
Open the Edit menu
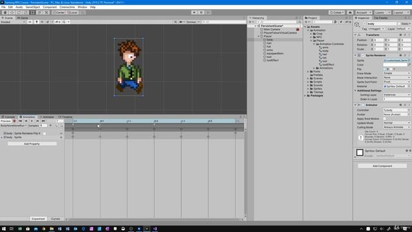(10, 7)
